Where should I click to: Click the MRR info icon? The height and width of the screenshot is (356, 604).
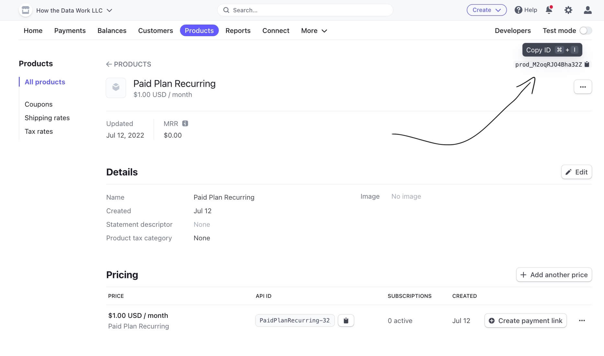(185, 123)
